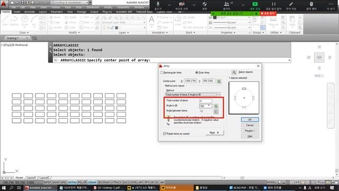Click the Rotate tool
The height and width of the screenshot is (191, 339).
(x=70, y=18)
